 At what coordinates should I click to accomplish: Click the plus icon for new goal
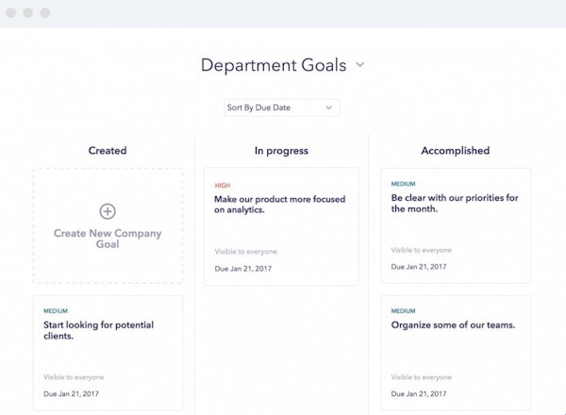[x=108, y=210]
